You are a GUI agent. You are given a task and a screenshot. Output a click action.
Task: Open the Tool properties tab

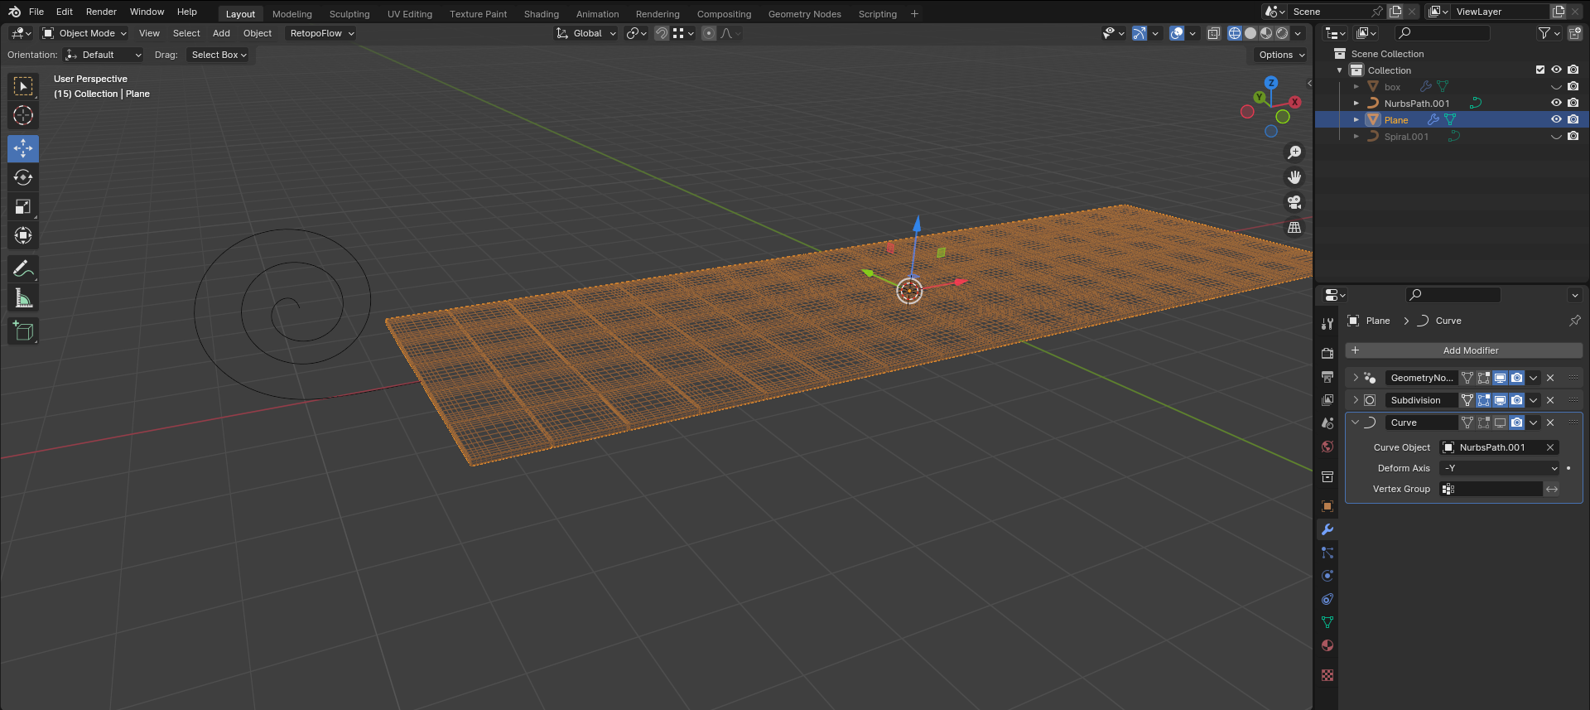point(1327,324)
